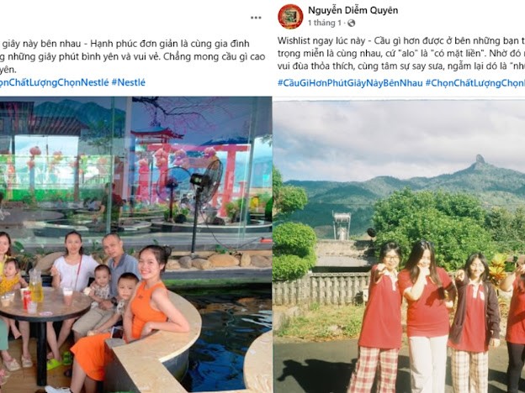Screen dimensions: 525x393
Task: Open hashtag ending in ChọnNestlé on left post
Action: [x=54, y=82]
